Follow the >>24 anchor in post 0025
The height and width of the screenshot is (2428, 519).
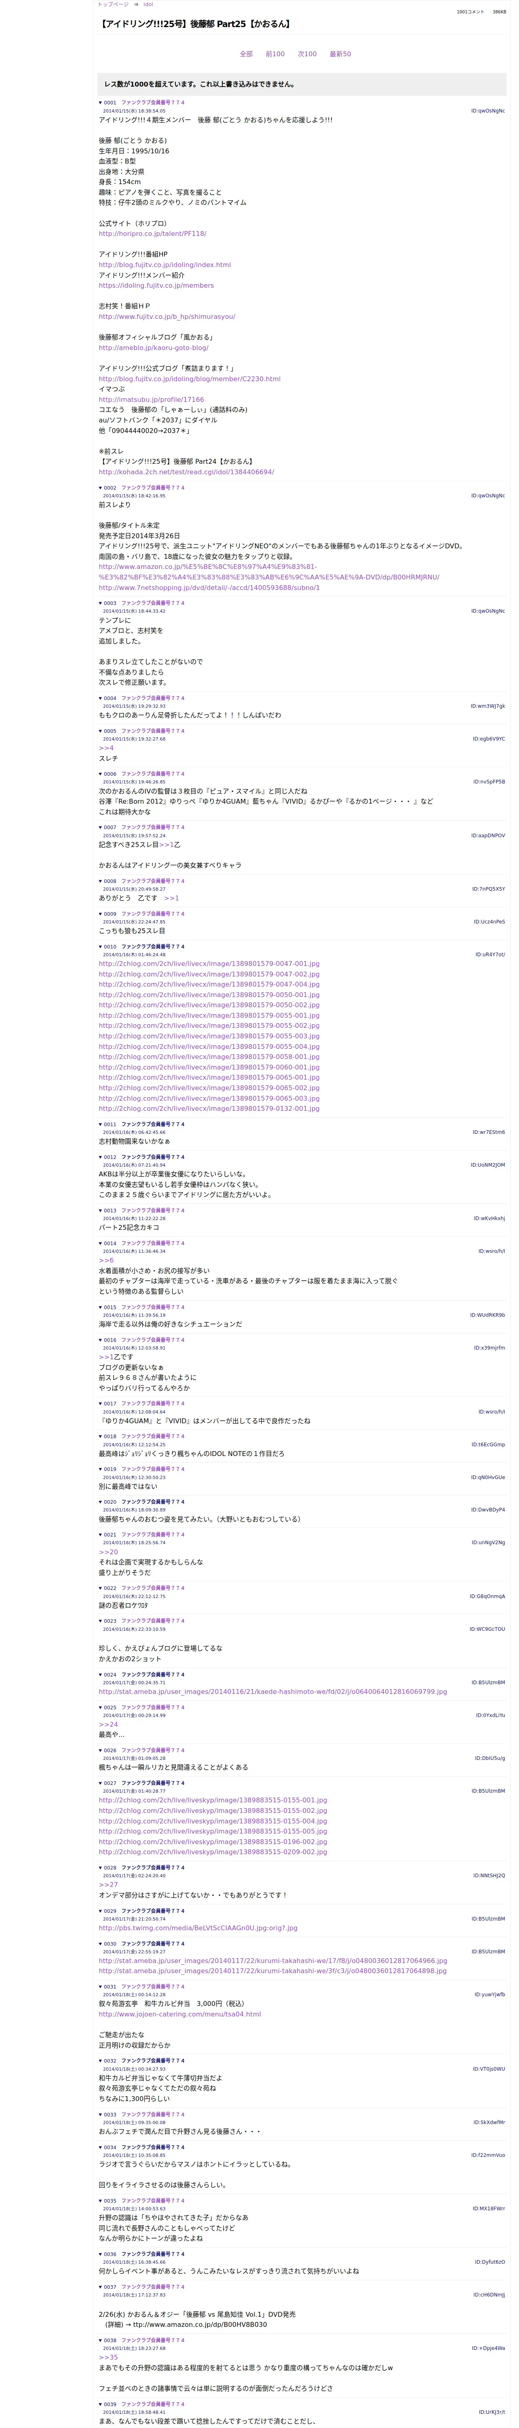[108, 1724]
